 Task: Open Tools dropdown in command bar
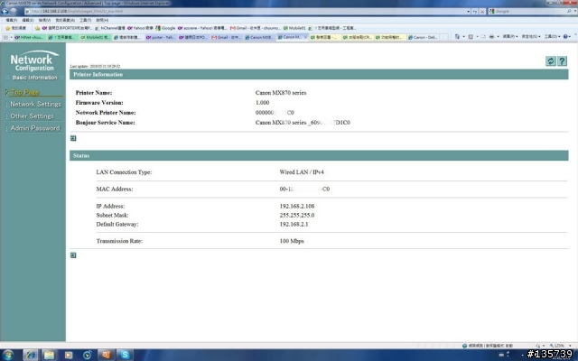click(x=552, y=36)
